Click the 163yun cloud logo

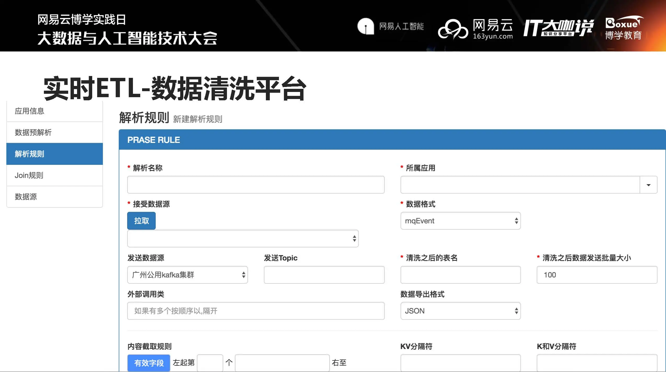[453, 29]
